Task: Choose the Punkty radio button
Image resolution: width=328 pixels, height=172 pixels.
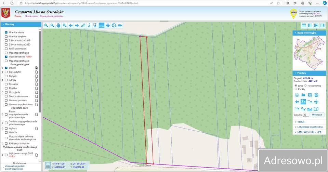Action: pyautogui.click(x=296, y=89)
